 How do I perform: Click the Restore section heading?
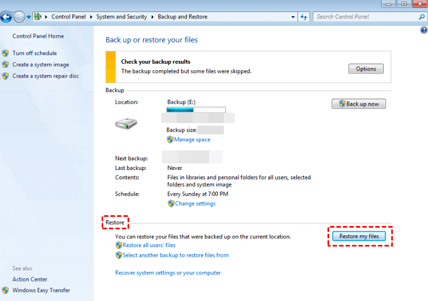115,222
